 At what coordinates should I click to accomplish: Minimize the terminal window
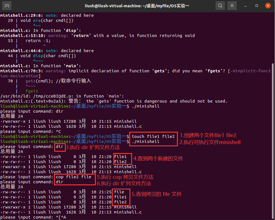coord(246,6)
